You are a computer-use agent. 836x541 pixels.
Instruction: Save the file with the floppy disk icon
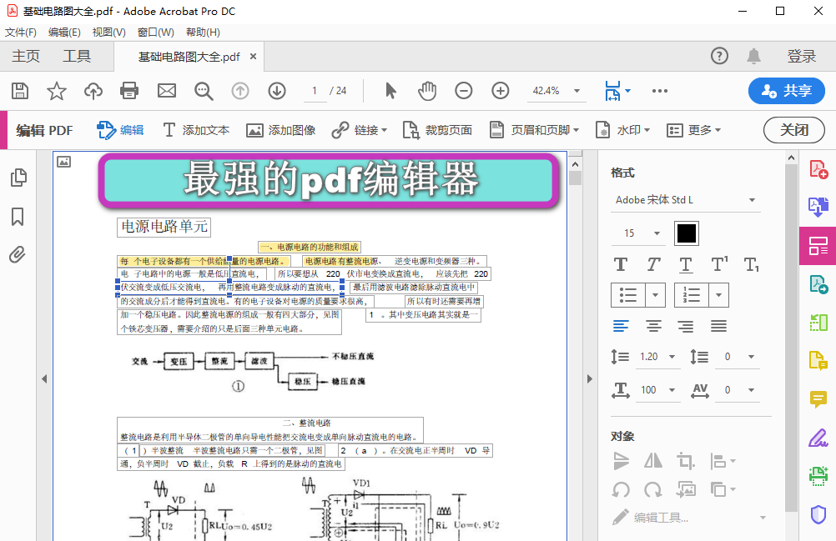20,91
